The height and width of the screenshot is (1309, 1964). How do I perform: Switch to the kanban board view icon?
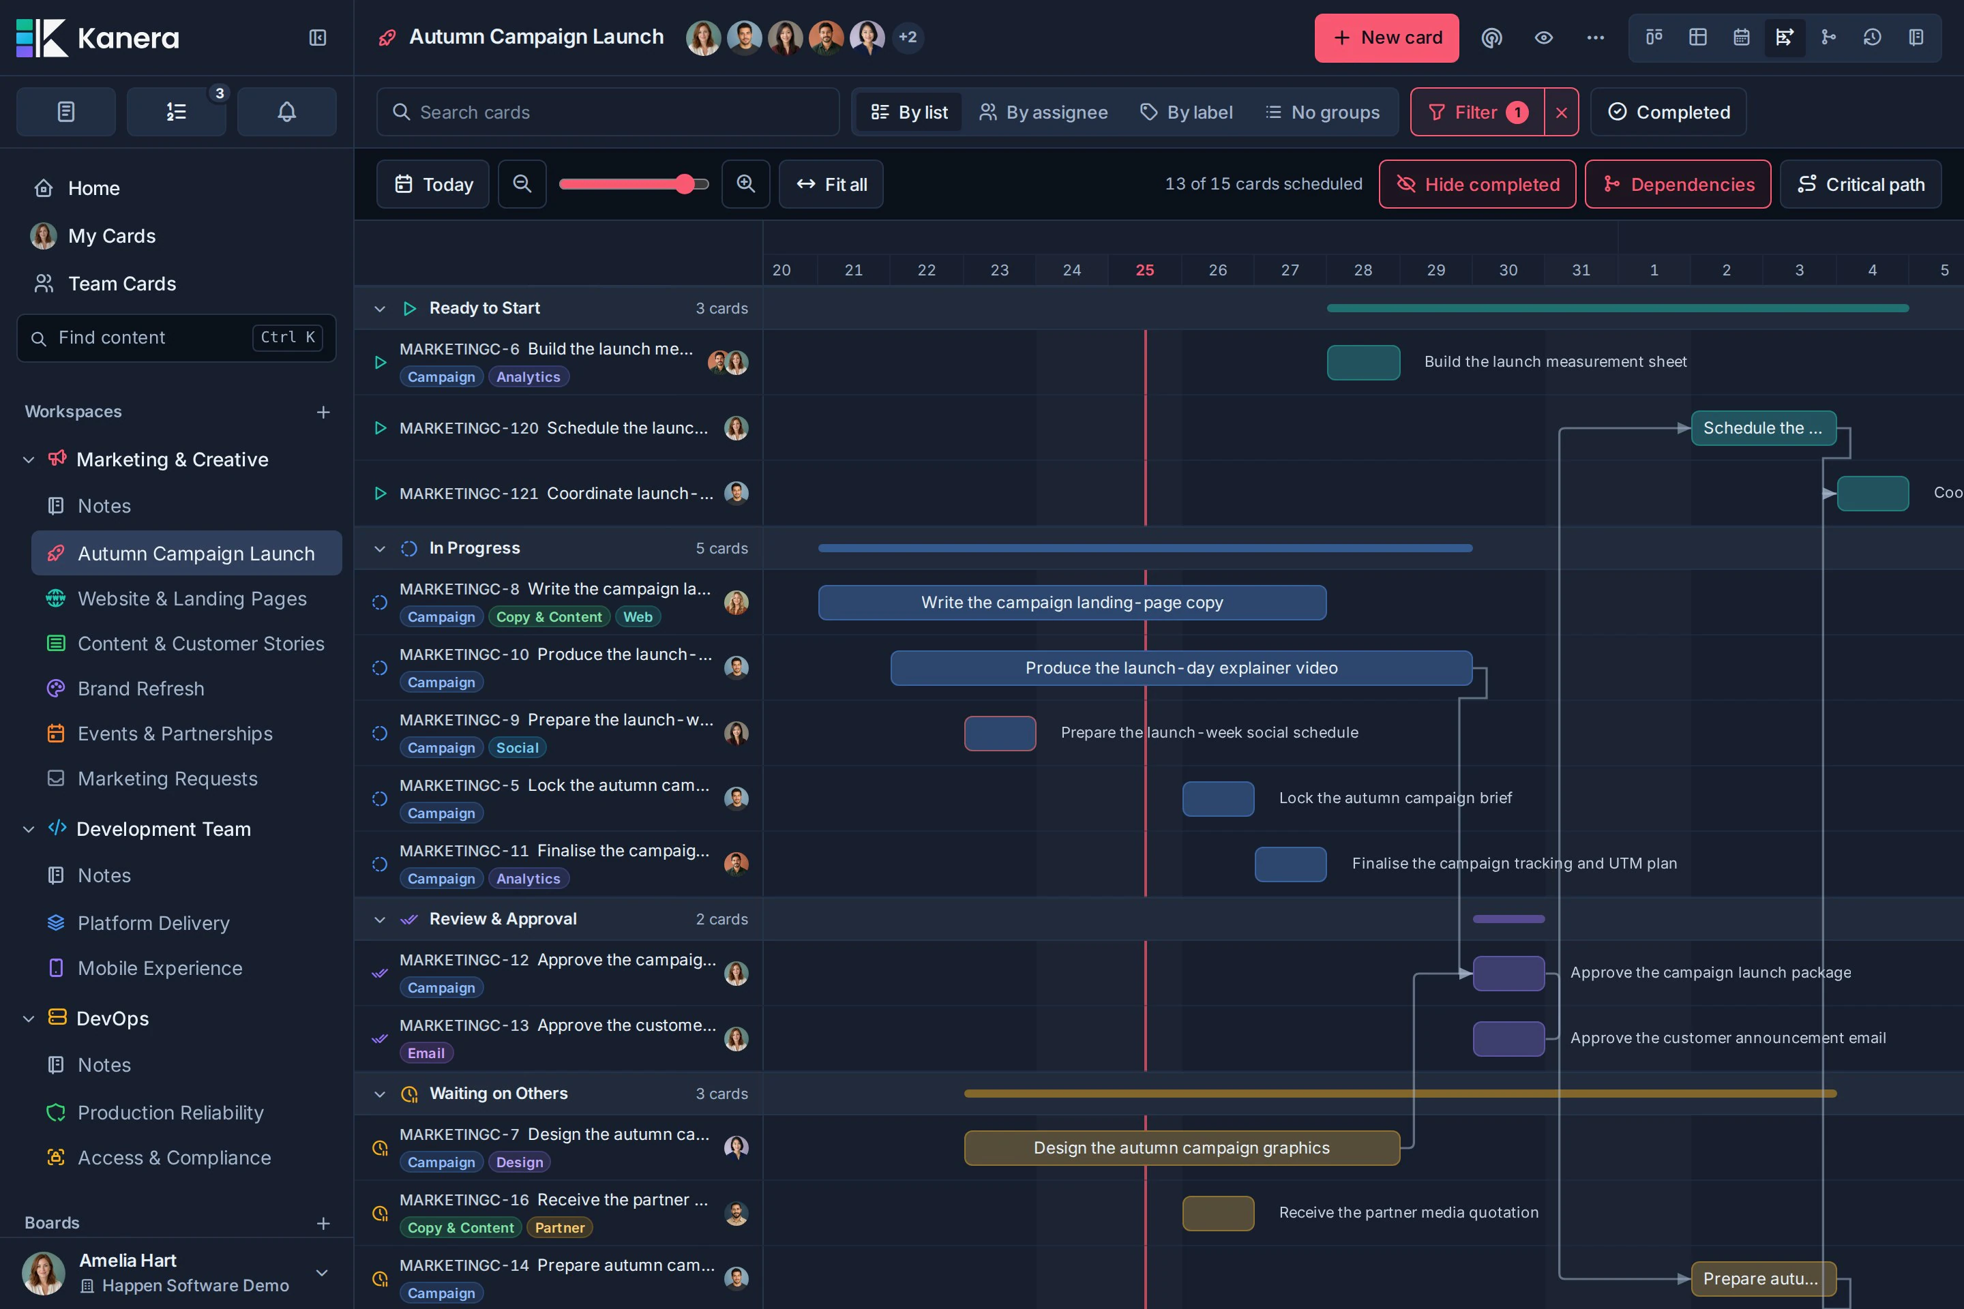pyautogui.click(x=1654, y=37)
